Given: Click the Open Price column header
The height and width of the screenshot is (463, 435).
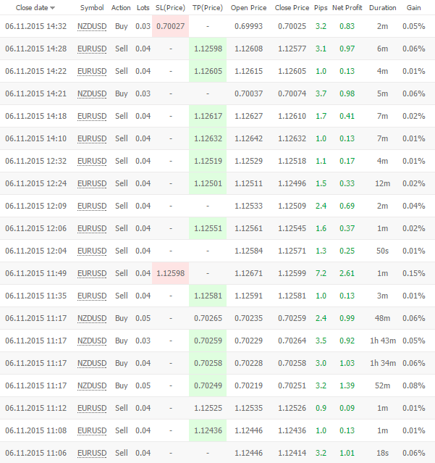Looking at the screenshot, I should tap(249, 8).
